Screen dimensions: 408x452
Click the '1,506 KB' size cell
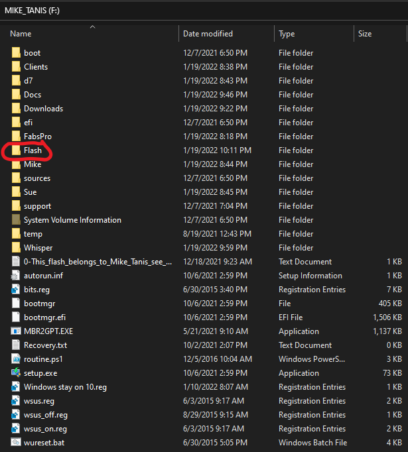(387, 317)
